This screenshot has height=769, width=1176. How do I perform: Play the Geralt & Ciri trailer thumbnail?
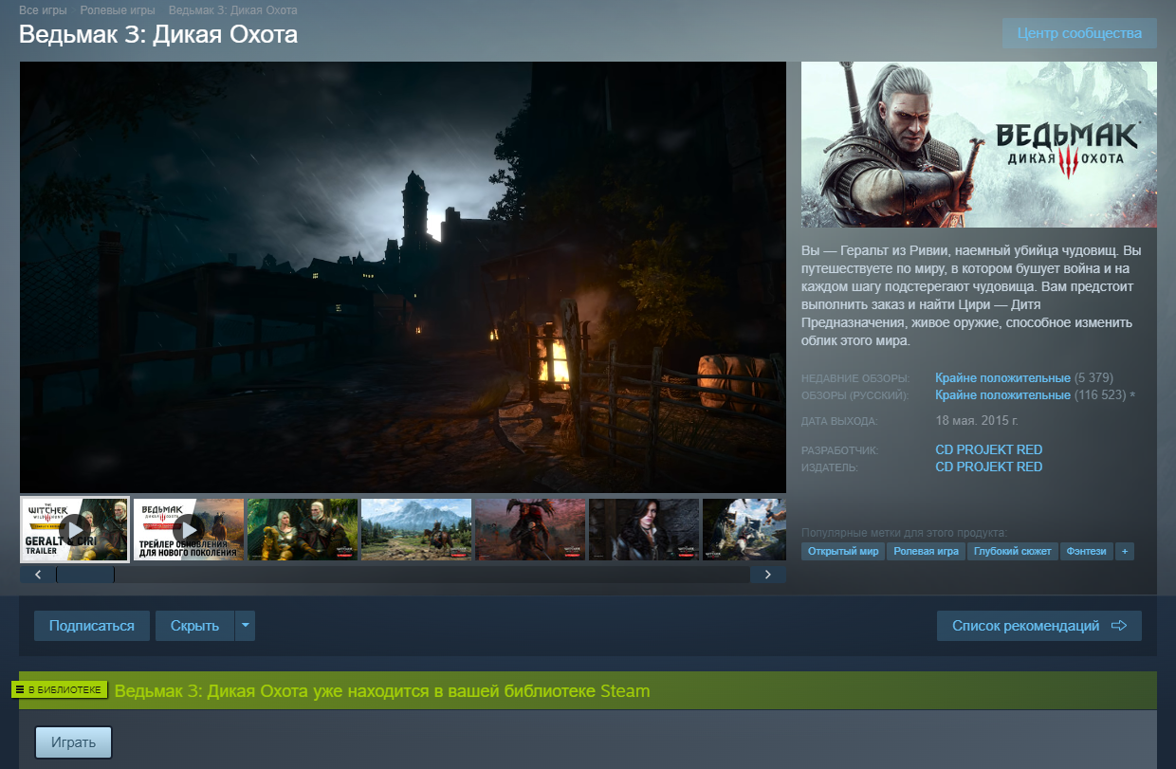pos(75,529)
